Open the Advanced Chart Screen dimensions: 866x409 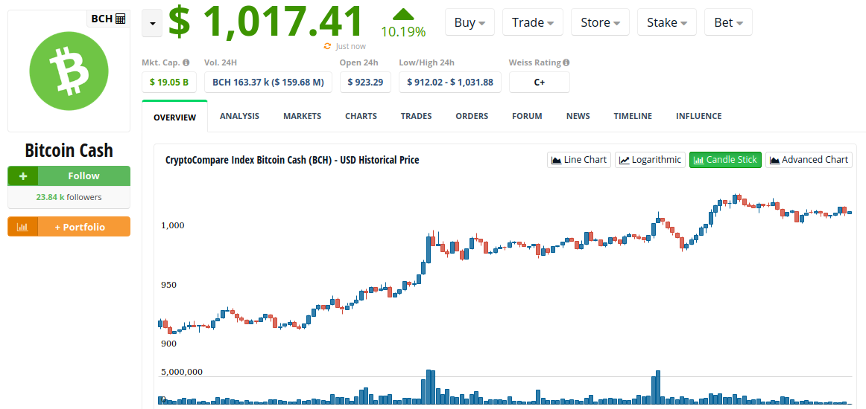click(x=809, y=160)
